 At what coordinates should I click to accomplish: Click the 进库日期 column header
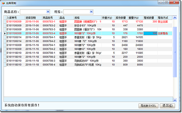click(33, 18)
